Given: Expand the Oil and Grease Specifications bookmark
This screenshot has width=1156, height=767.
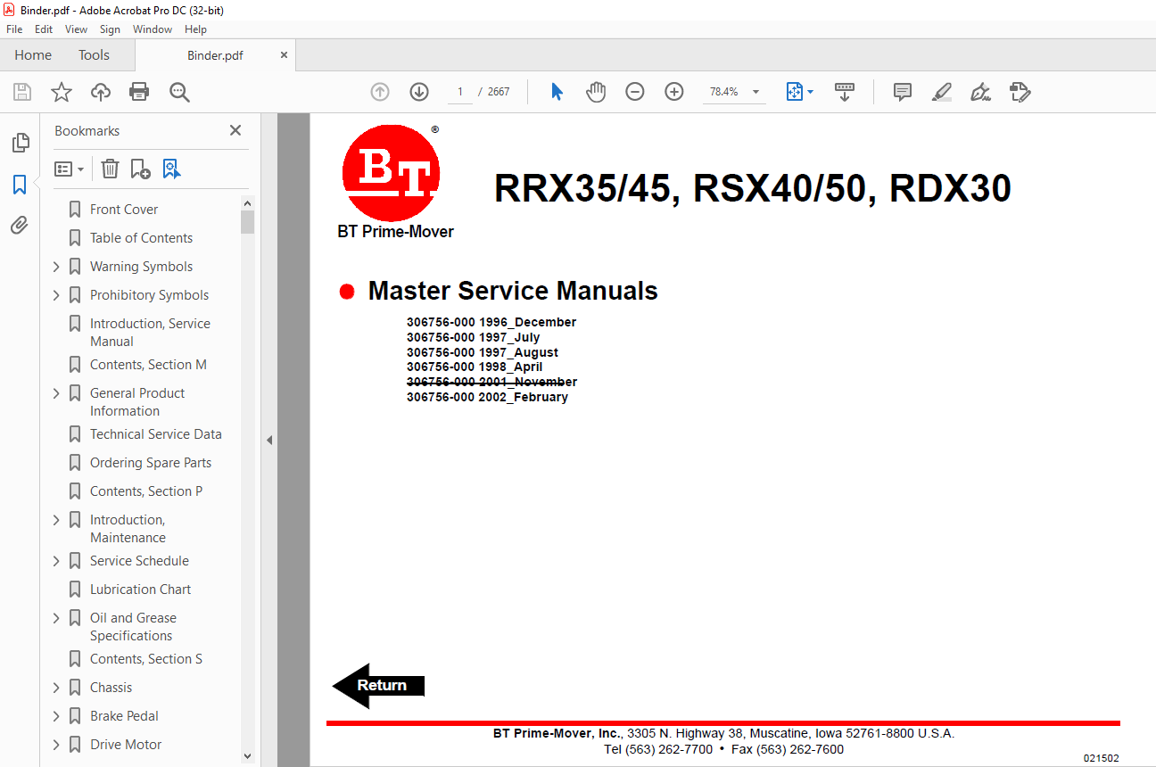Looking at the screenshot, I should [x=56, y=618].
